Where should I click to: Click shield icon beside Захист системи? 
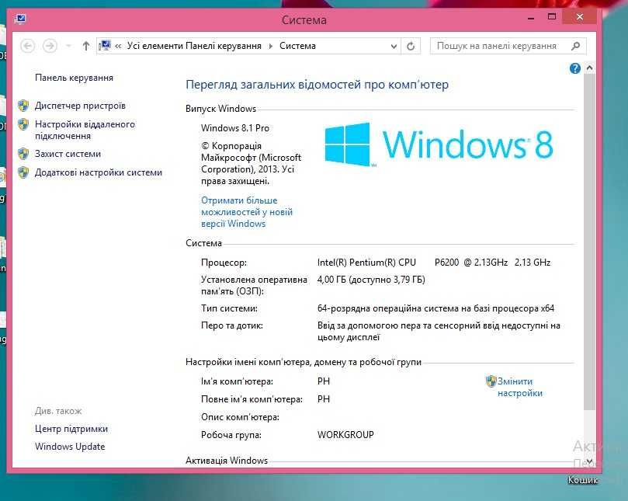(x=23, y=154)
